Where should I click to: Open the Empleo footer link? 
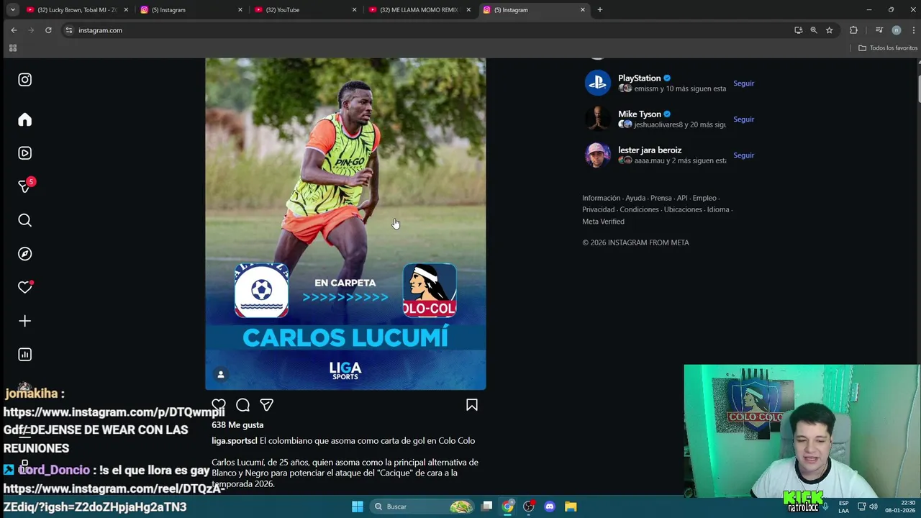704,198
